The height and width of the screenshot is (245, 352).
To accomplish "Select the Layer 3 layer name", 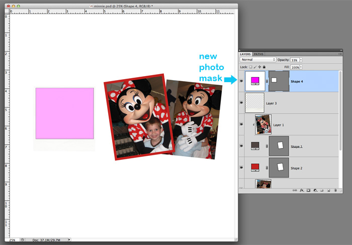I will (272, 103).
